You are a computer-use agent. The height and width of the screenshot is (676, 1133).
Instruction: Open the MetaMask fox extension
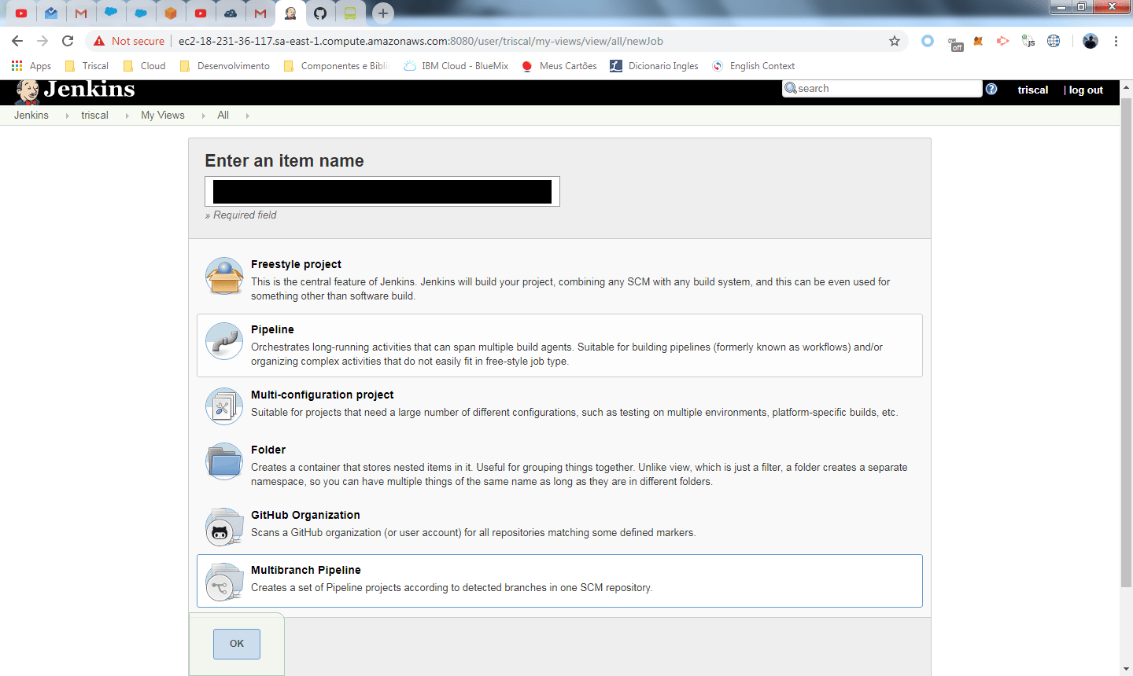[x=978, y=41]
